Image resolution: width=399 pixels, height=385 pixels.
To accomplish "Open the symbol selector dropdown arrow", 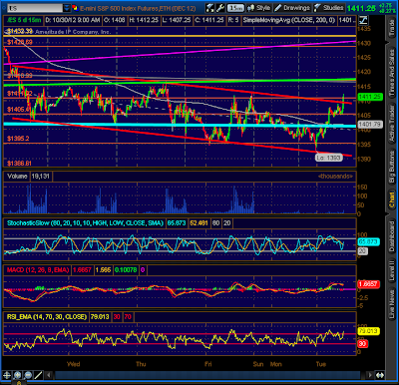I will (67, 8).
